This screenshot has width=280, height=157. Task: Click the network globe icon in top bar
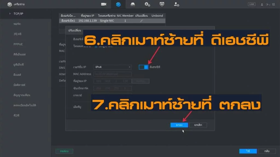click(118, 4)
